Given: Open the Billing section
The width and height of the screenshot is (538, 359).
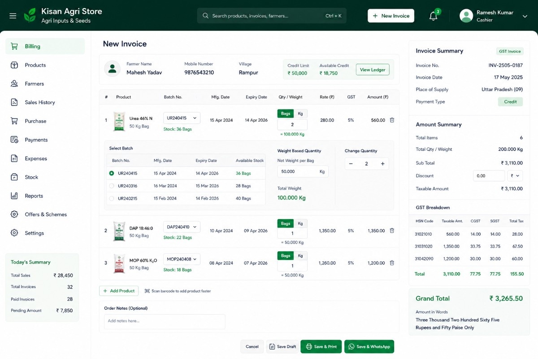Looking at the screenshot, I should (x=45, y=46).
